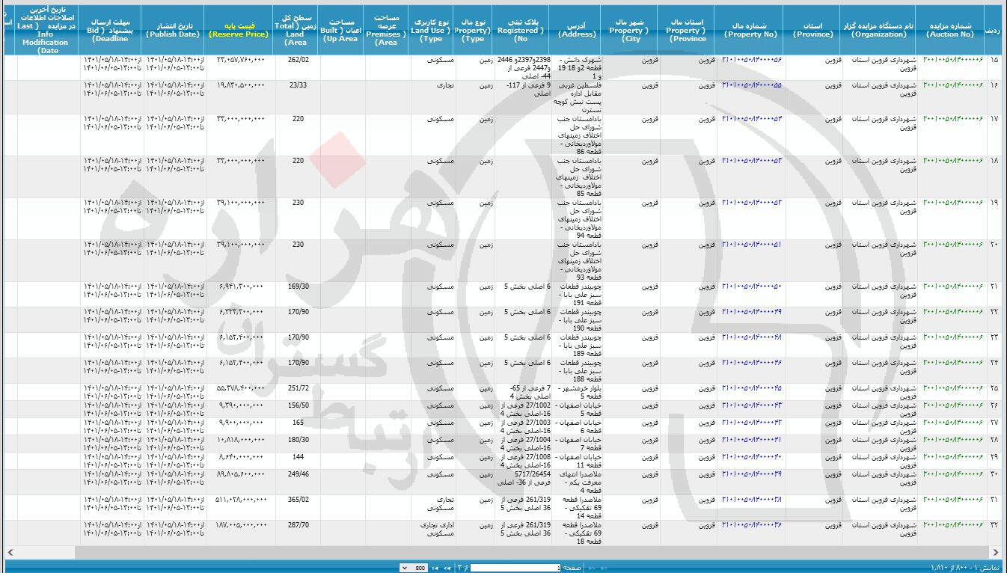Open the rows-per-page dropdown showing 800
This screenshot has width=1007, height=573.
pos(414,568)
